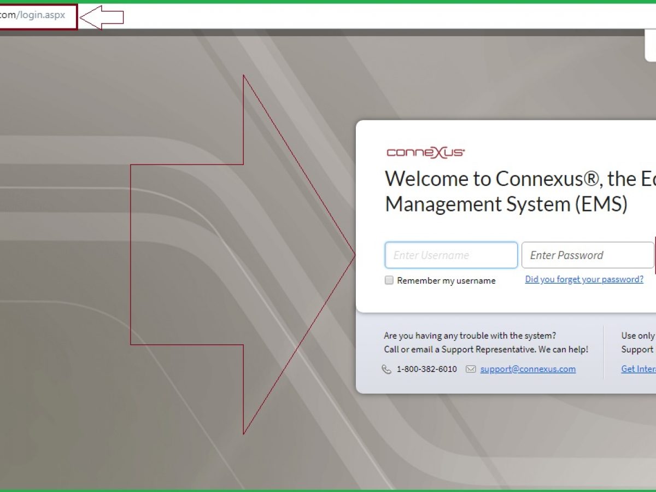Select the Enter Username field

[451, 255]
